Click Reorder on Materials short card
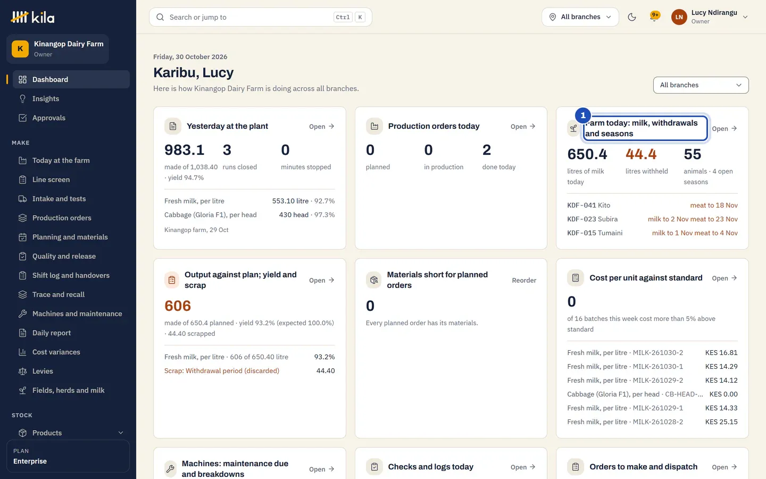This screenshot has height=479, width=766. [x=524, y=280]
